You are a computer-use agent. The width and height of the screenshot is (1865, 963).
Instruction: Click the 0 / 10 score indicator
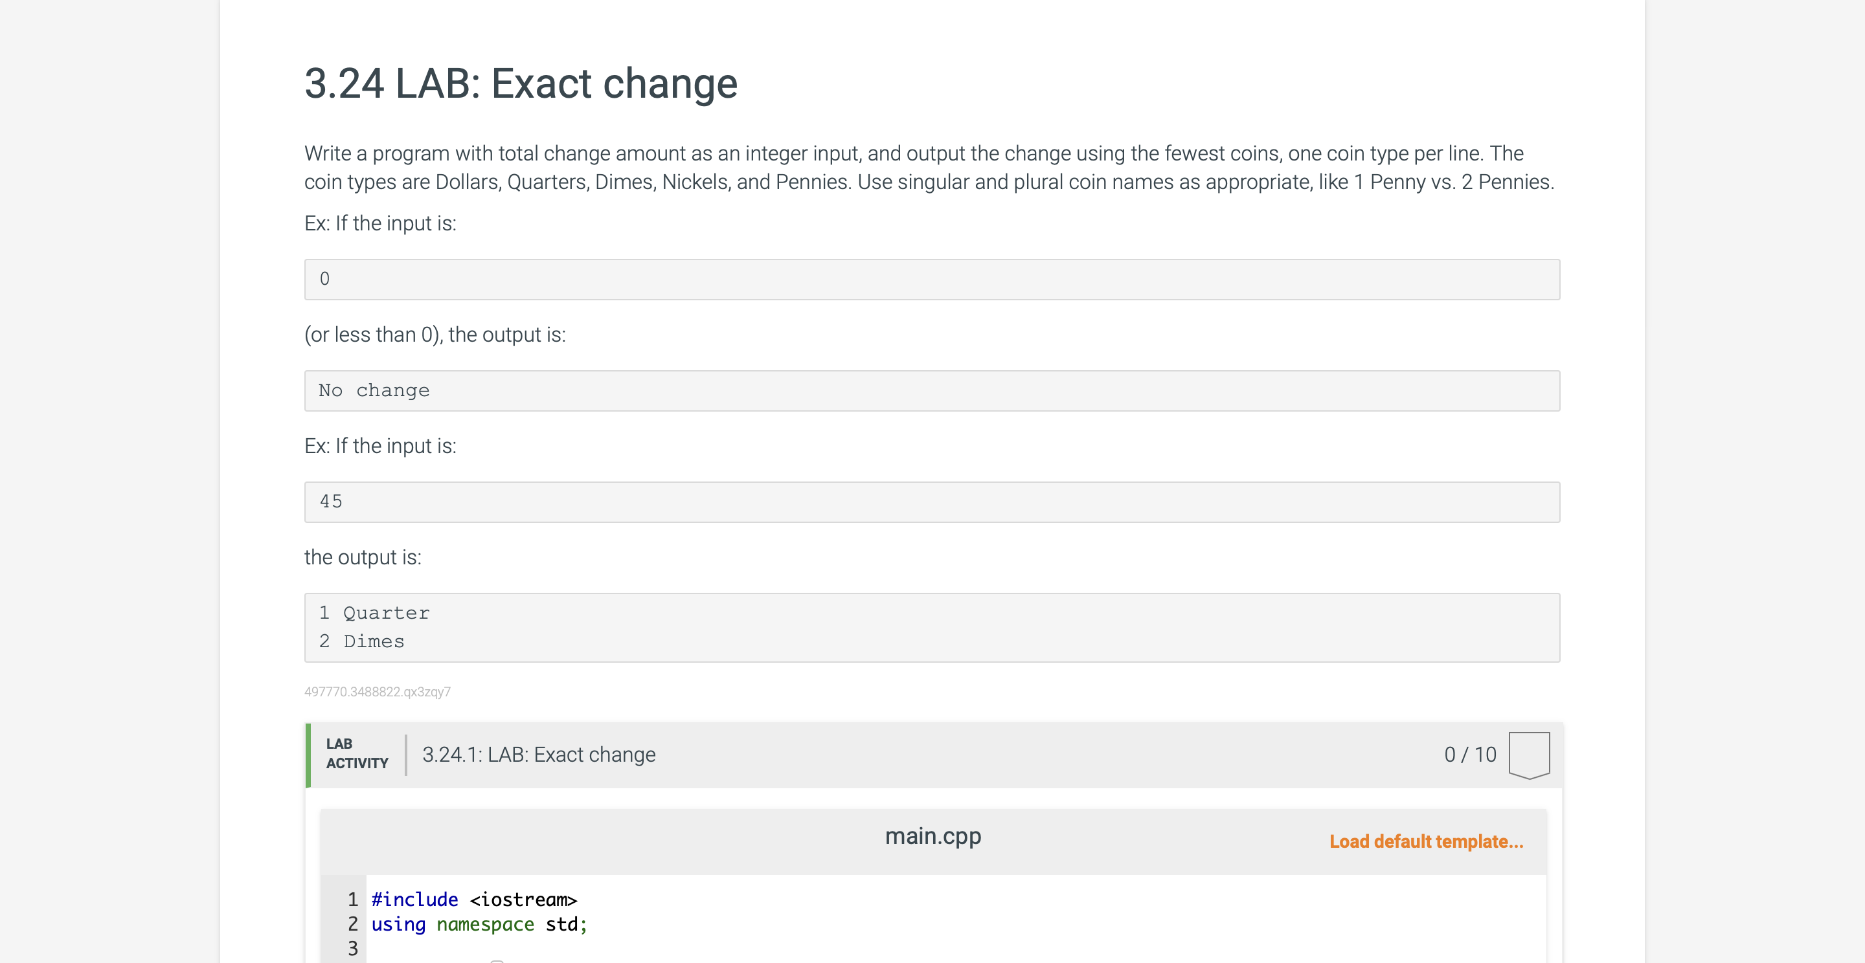[x=1470, y=755]
